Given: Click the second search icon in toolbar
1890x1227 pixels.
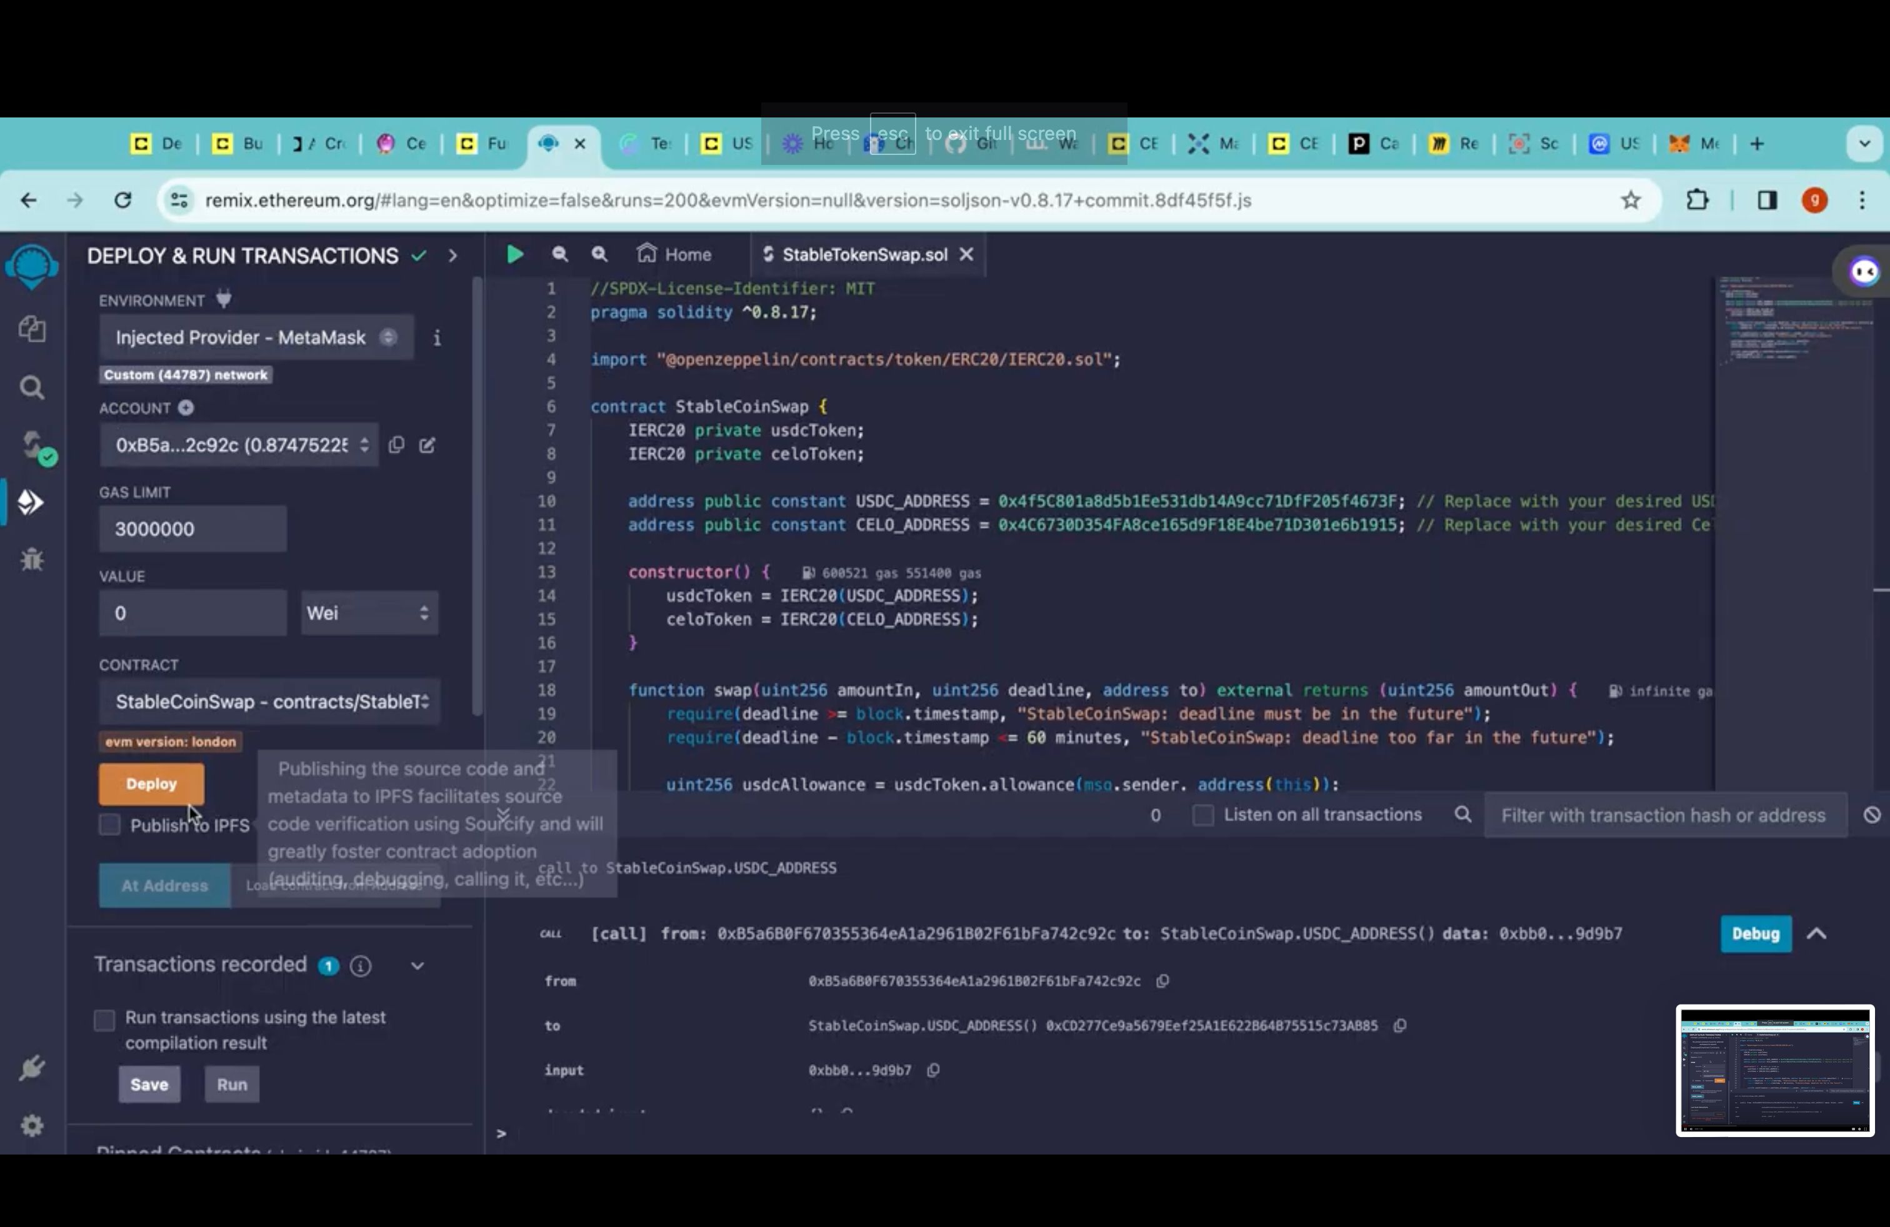Looking at the screenshot, I should 599,254.
